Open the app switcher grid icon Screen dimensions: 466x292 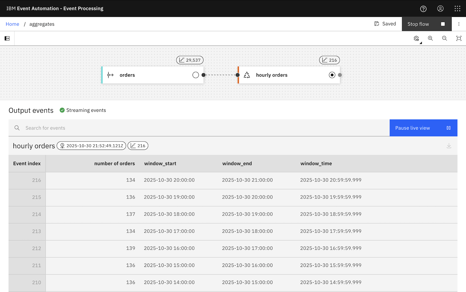pos(457,9)
